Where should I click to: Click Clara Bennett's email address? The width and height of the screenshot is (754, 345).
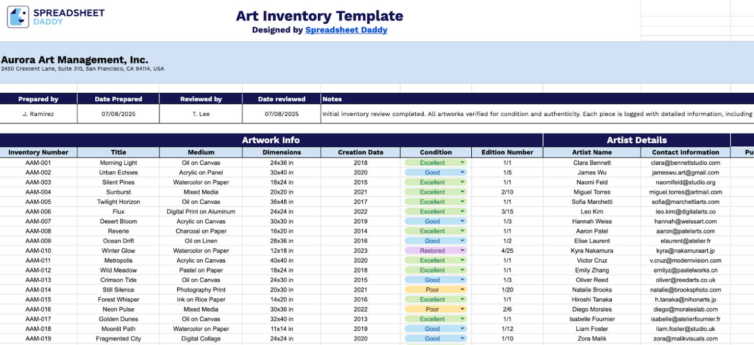coord(685,162)
